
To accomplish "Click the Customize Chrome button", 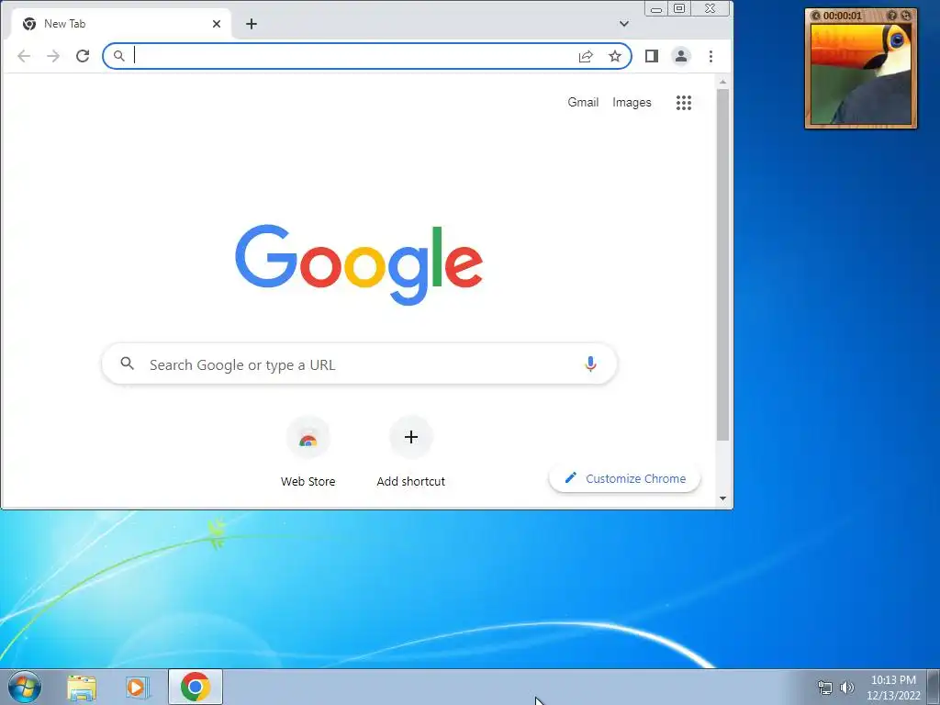I will click(x=624, y=478).
